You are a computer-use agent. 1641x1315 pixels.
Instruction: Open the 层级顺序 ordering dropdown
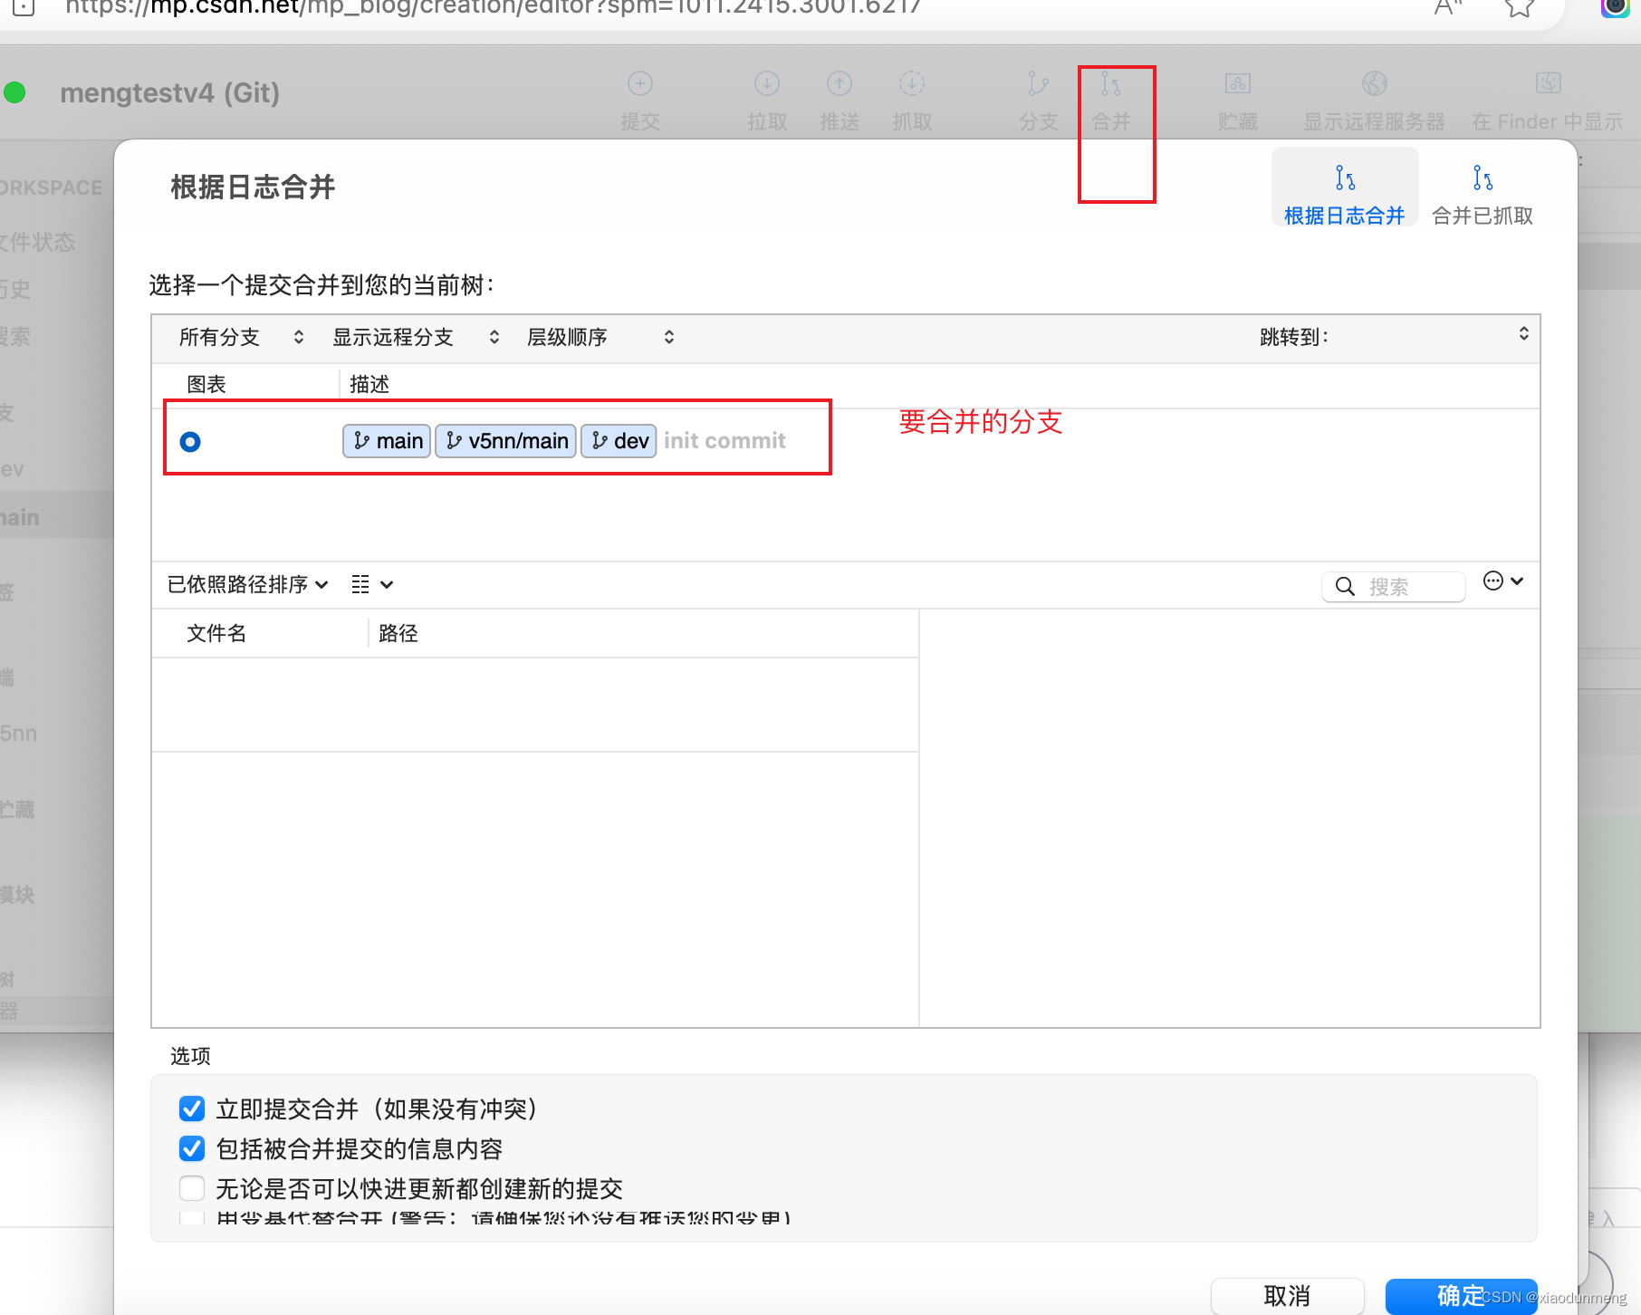(x=600, y=337)
